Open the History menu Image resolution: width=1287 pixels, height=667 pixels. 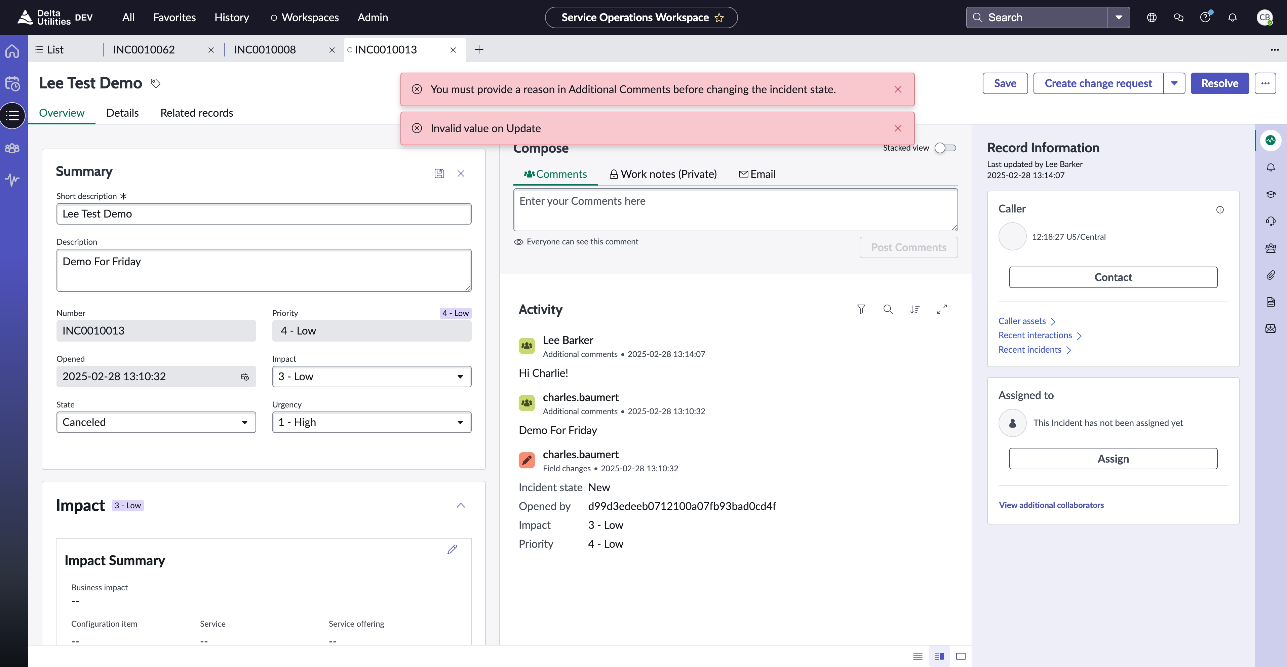[231, 17]
